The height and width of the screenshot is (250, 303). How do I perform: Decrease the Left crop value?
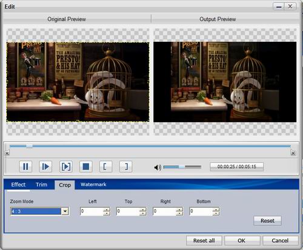point(107,213)
